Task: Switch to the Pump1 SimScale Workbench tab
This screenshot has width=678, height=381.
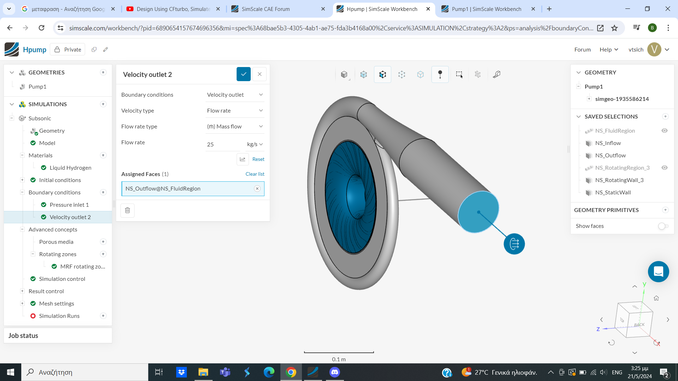Action: tap(487, 9)
